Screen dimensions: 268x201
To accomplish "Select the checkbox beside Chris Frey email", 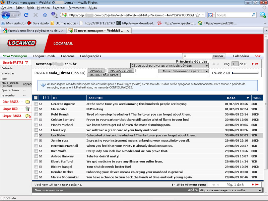I will pyautogui.click(x=36, y=130).
